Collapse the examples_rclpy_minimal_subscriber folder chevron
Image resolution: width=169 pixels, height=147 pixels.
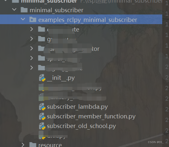point(23,20)
